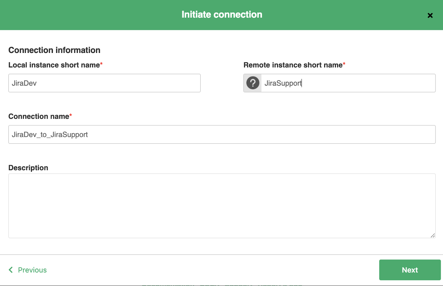Go back with the Previous link
Viewport: 443px width, 286px height.
28,270
